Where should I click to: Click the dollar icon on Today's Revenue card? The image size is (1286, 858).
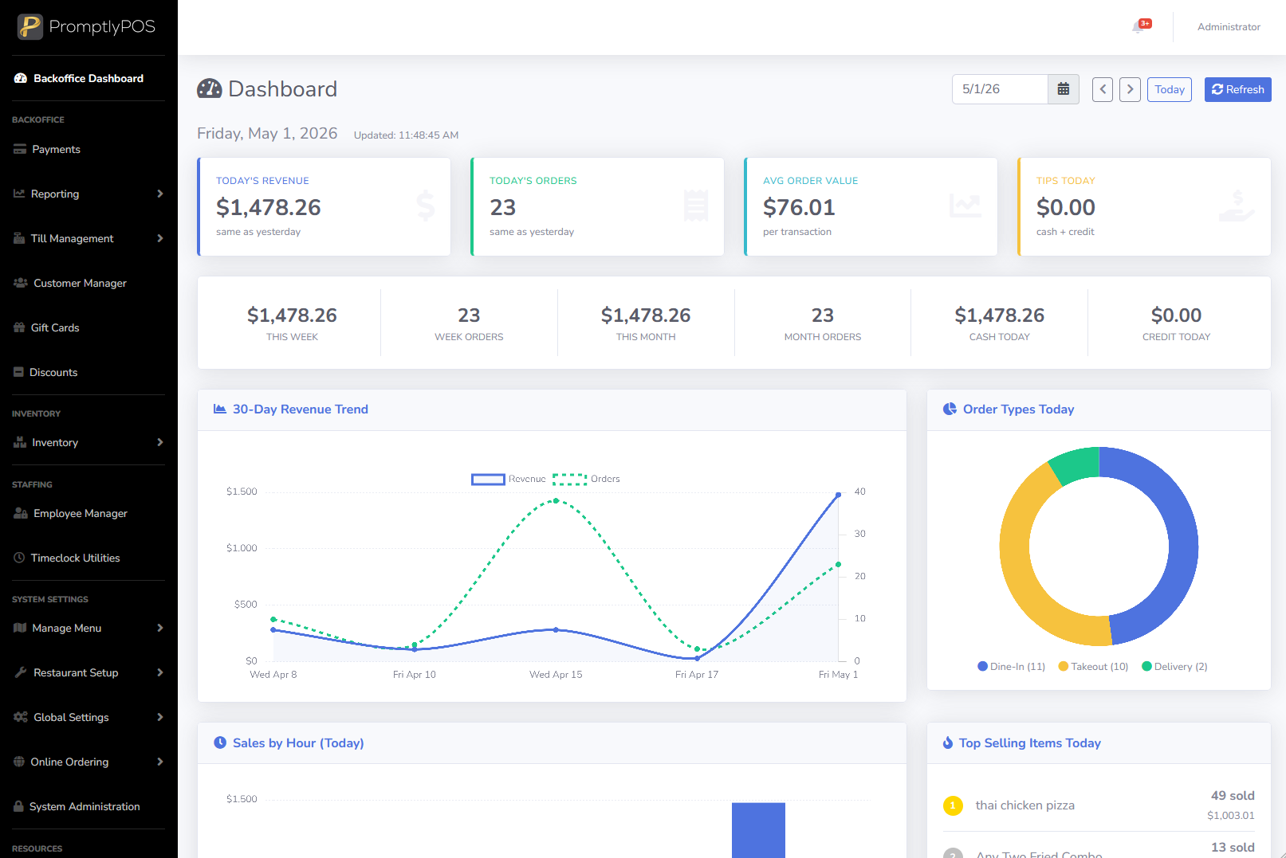426,206
